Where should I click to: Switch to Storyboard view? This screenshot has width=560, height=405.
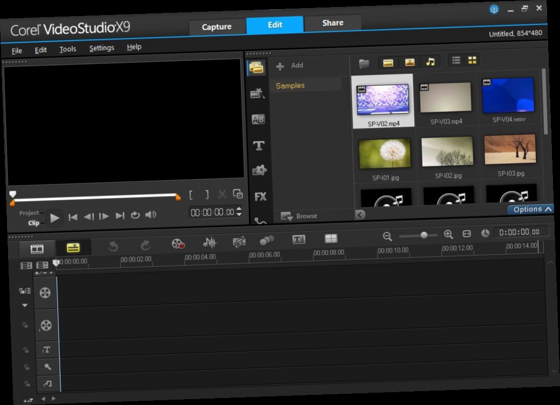click(37, 249)
